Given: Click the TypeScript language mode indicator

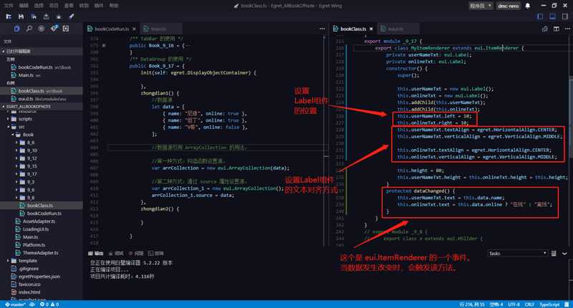Looking at the screenshot, I should click(549, 304).
